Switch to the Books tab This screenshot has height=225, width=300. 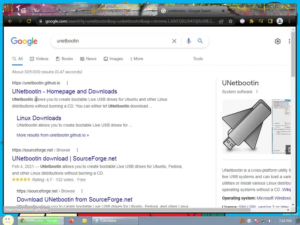point(64,59)
